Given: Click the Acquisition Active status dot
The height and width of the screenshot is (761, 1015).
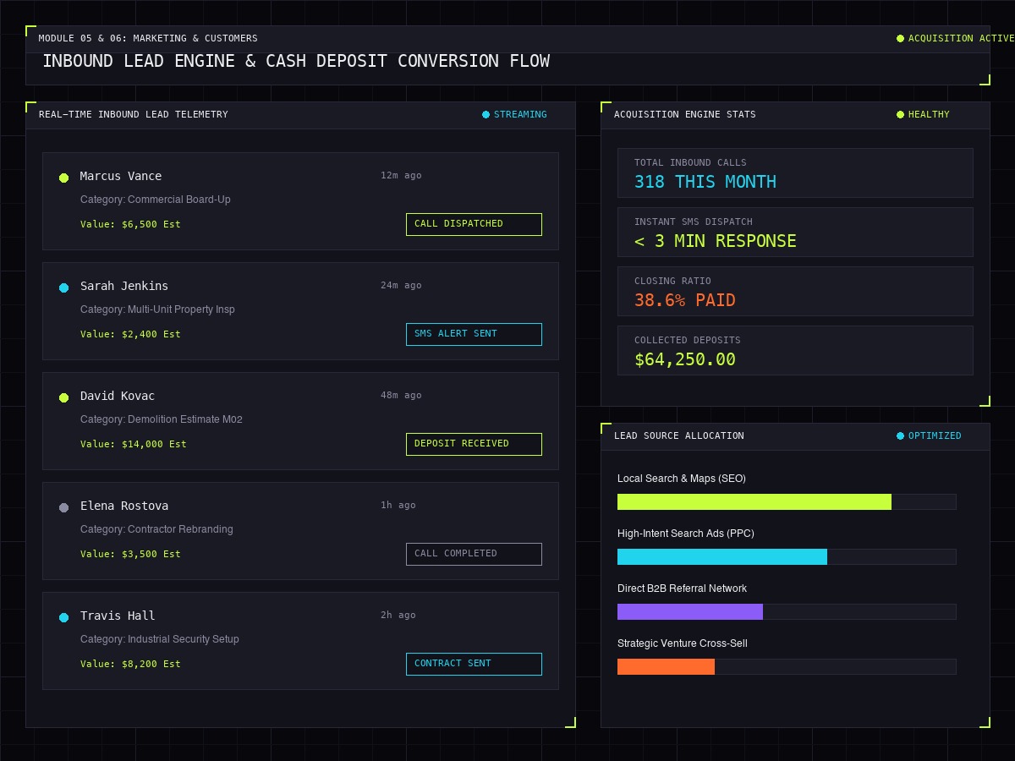Looking at the screenshot, I should click(x=900, y=38).
